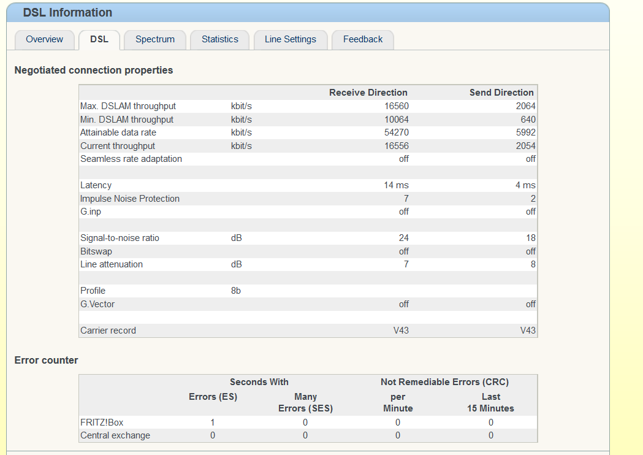Switch to the Feedback tab
643x455 pixels.
point(363,39)
